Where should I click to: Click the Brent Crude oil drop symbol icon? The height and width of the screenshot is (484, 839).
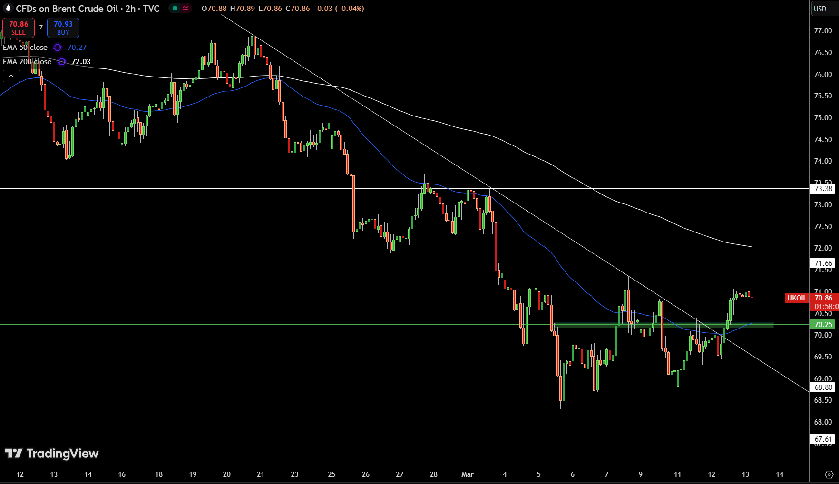pos(8,9)
